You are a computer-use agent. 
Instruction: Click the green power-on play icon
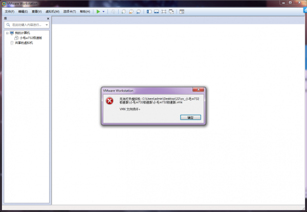(98, 12)
